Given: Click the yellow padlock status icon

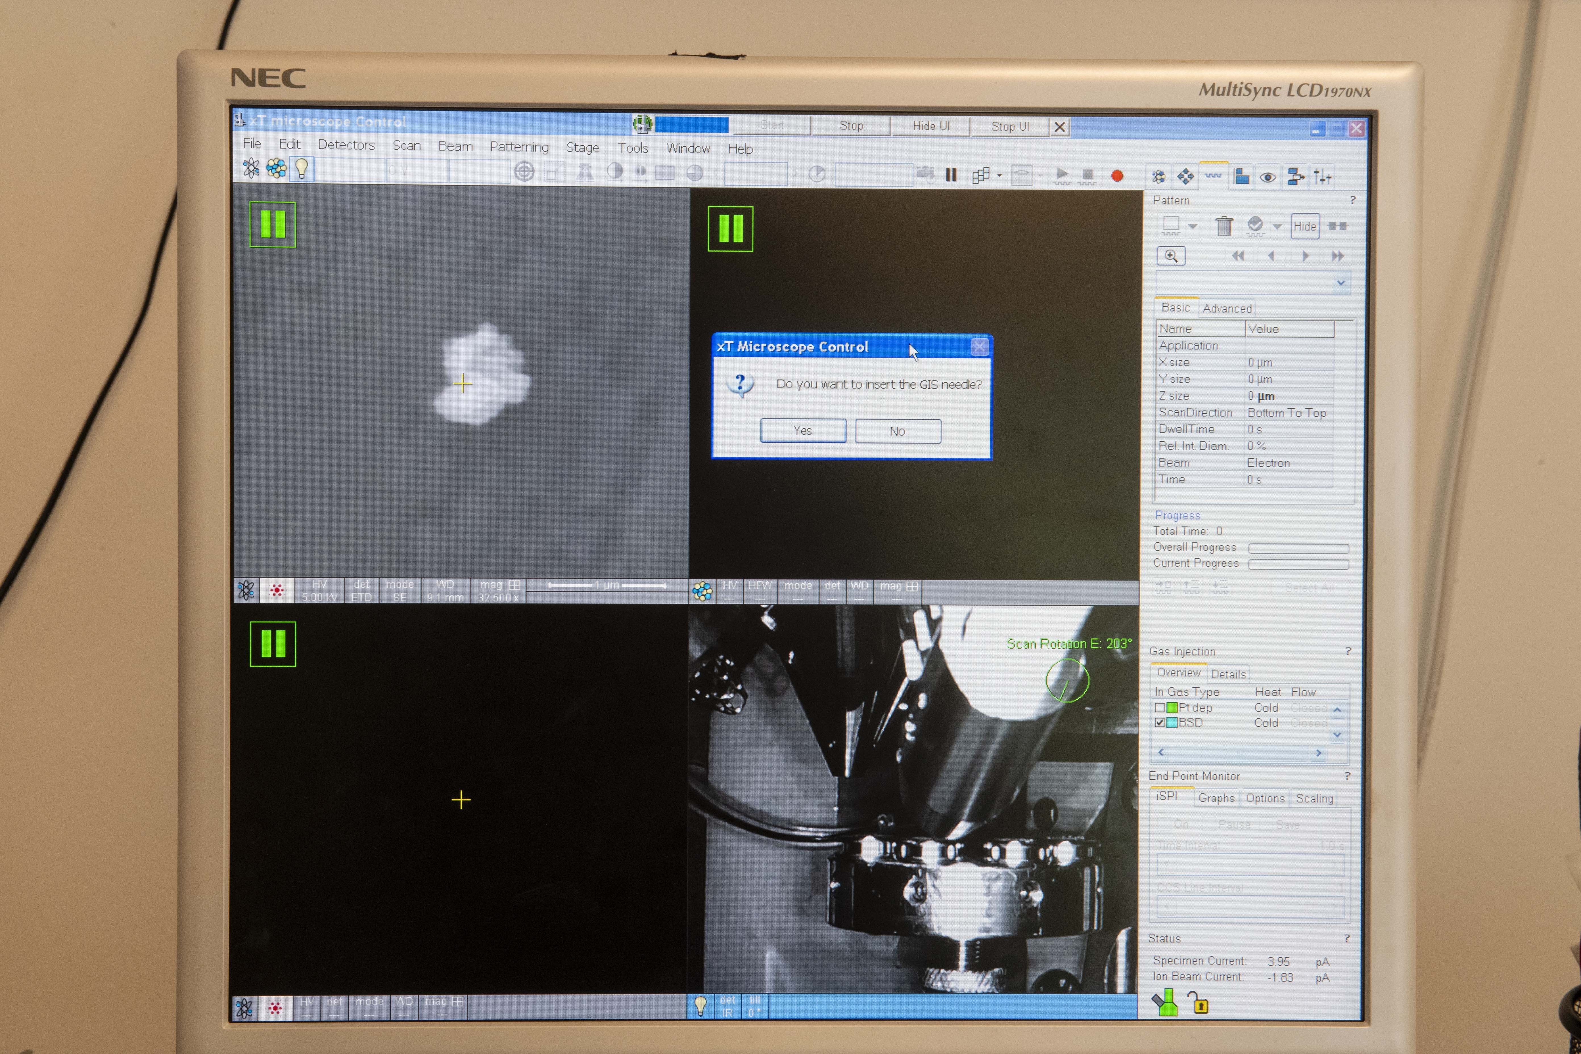Looking at the screenshot, I should coord(1198,1003).
